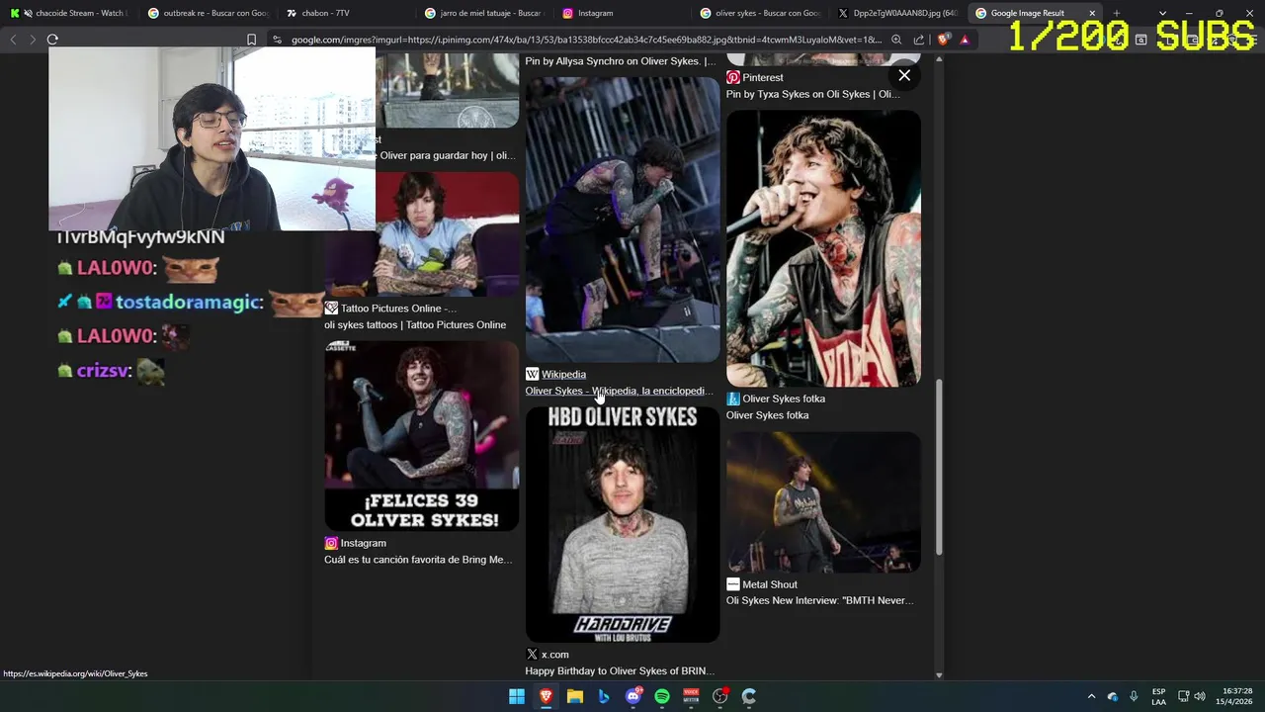Open File Explorer from the taskbar

coord(575,696)
